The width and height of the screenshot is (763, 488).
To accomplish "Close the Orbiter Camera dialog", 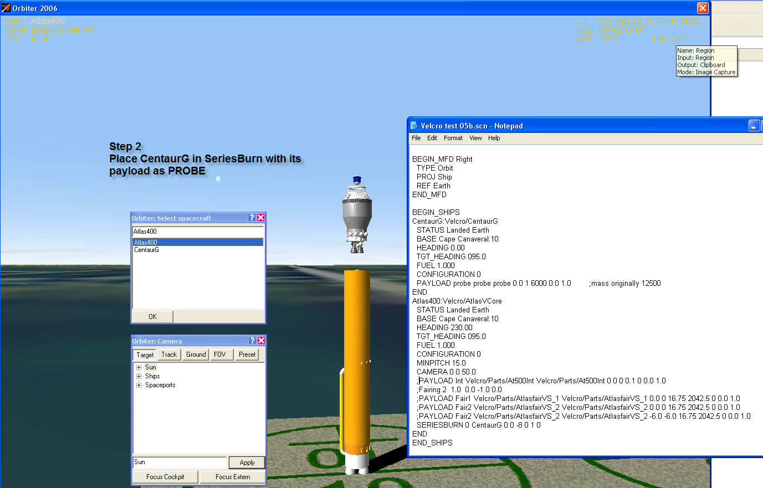I will pos(261,341).
